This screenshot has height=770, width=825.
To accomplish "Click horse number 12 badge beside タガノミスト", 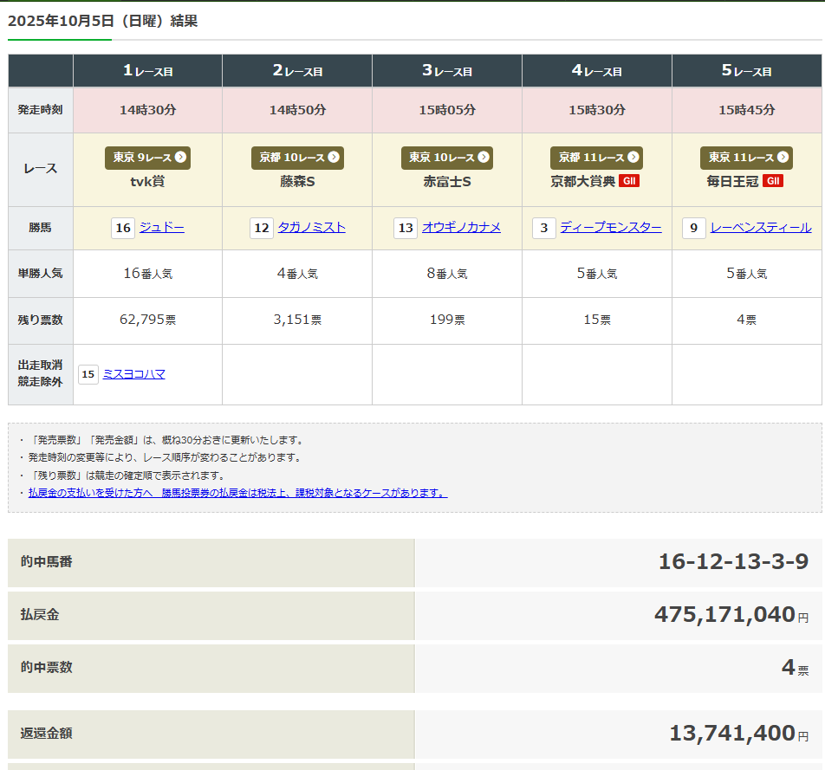I will [x=262, y=229].
